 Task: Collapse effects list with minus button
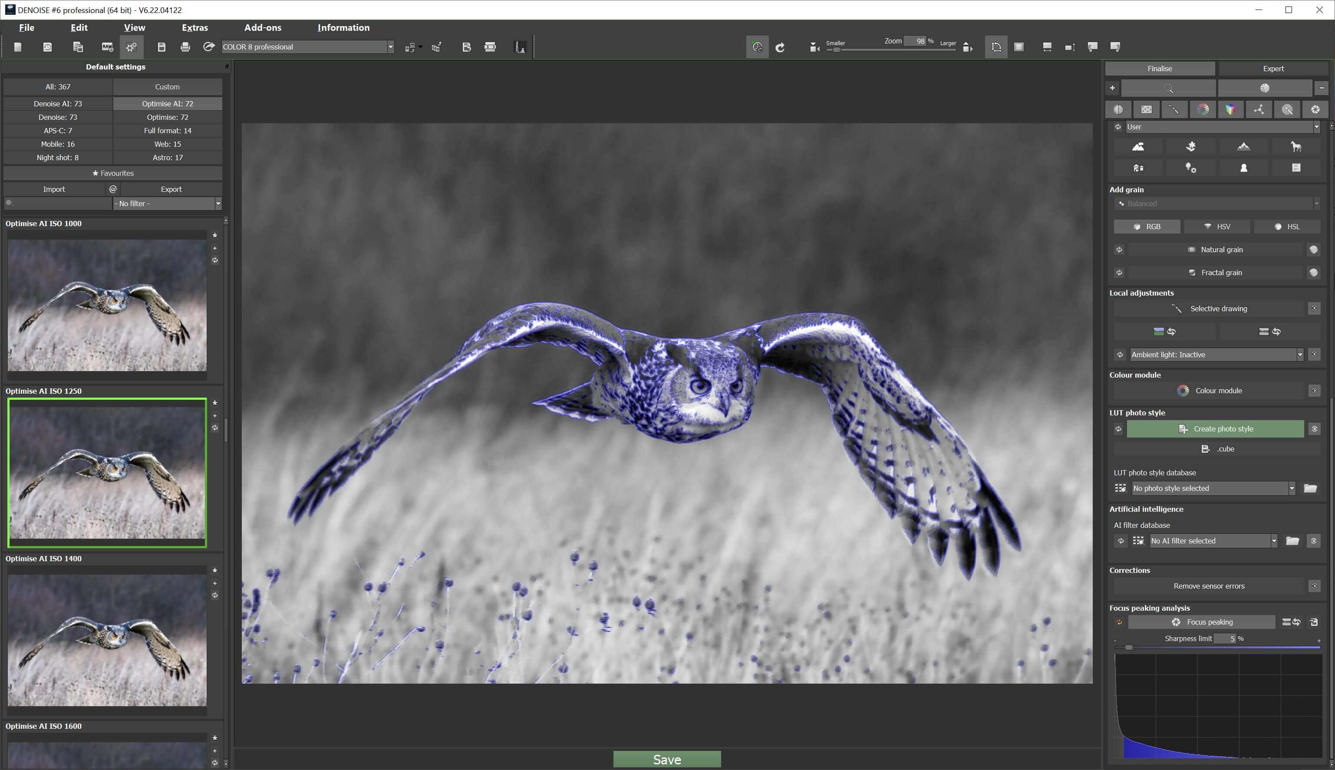click(1321, 88)
